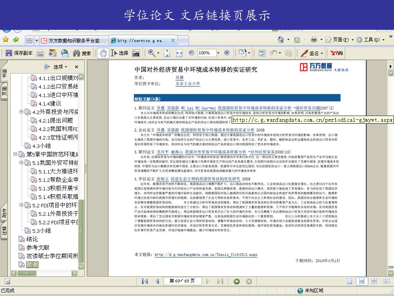Click the new blank tab button
Viewport: 394px width, 296px height.
tap(183, 40)
